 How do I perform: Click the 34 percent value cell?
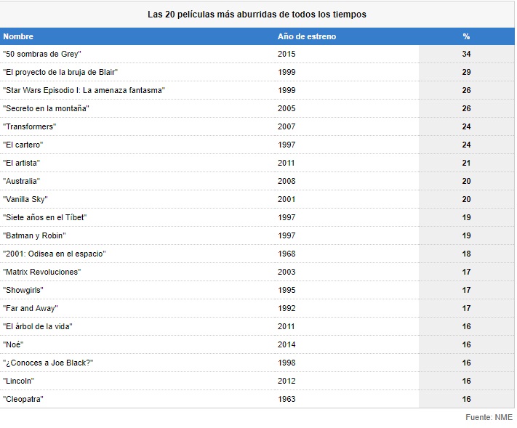(466, 54)
